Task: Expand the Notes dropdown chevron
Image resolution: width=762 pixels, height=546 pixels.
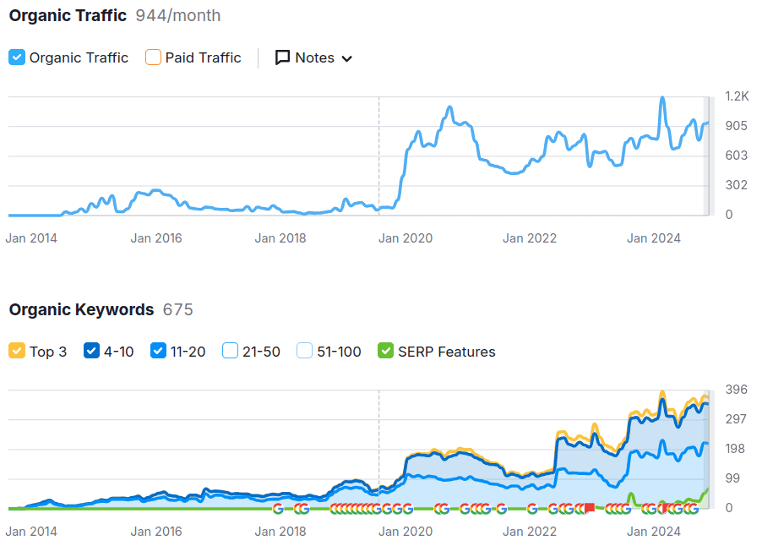Action: (346, 58)
